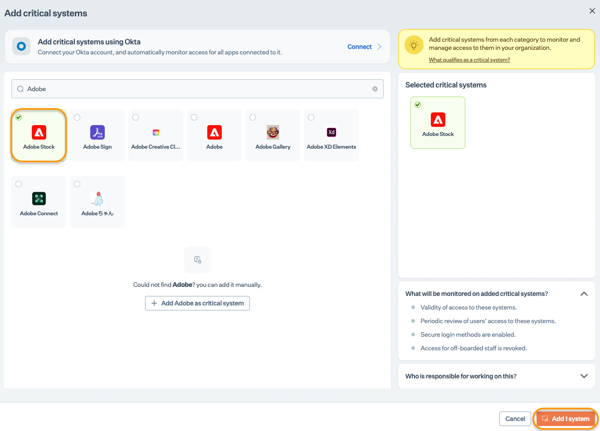Cancel adding critical systems

click(515, 419)
